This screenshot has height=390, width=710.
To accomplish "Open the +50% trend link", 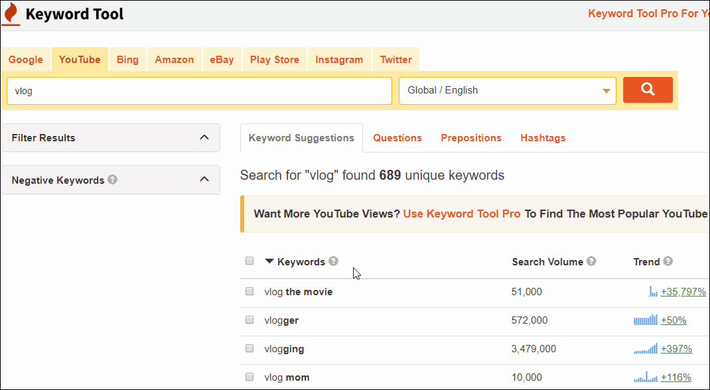I will 674,320.
